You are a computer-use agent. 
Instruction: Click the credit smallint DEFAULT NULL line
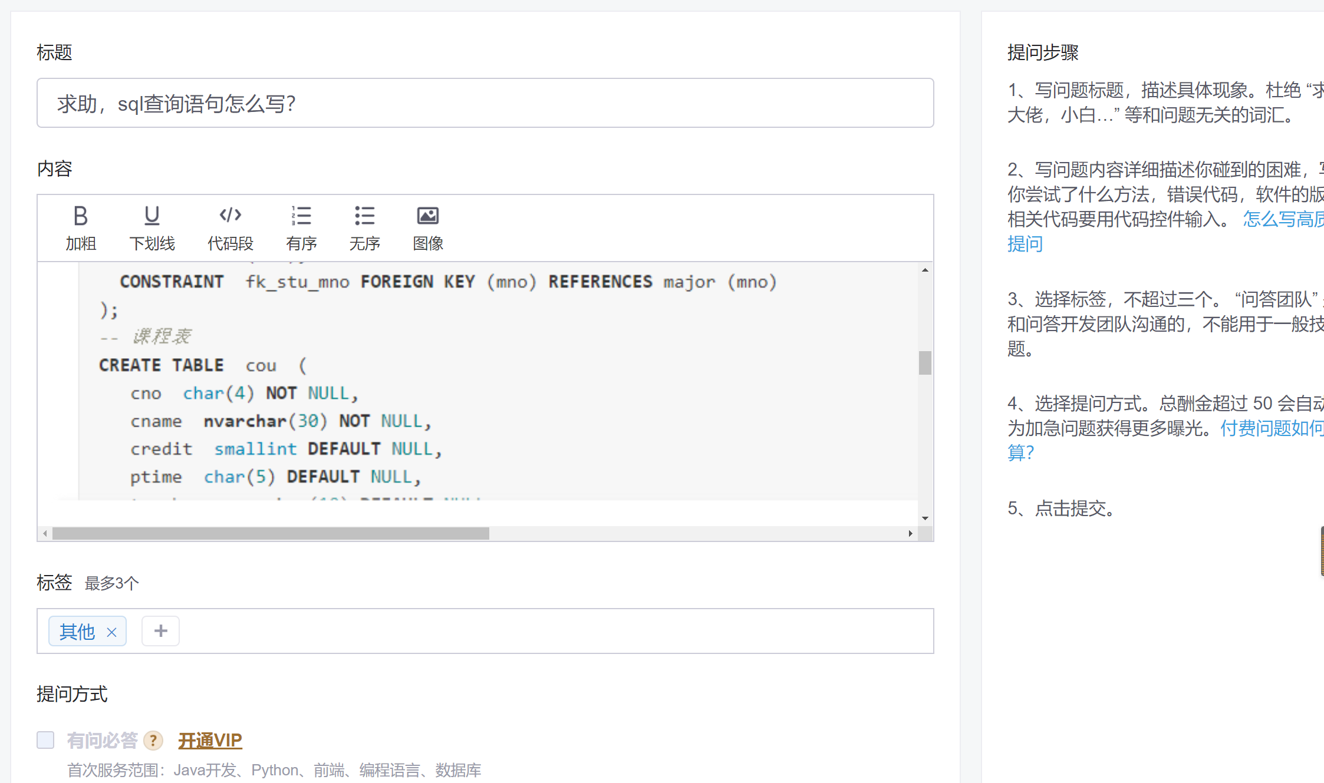286,449
